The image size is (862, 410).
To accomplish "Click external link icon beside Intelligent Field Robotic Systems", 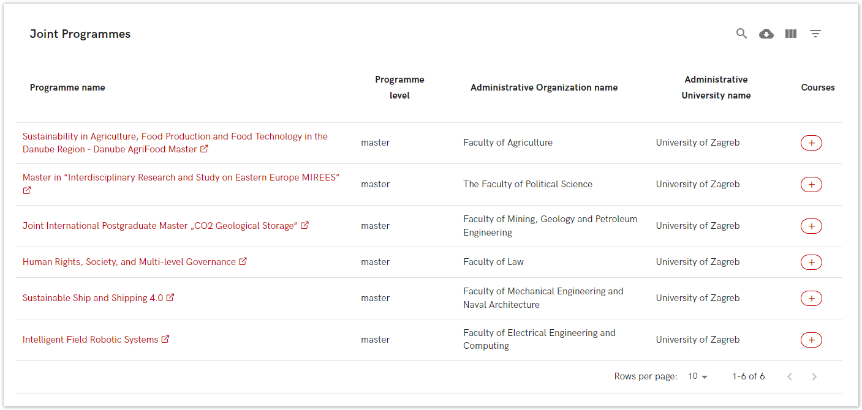I will point(165,339).
